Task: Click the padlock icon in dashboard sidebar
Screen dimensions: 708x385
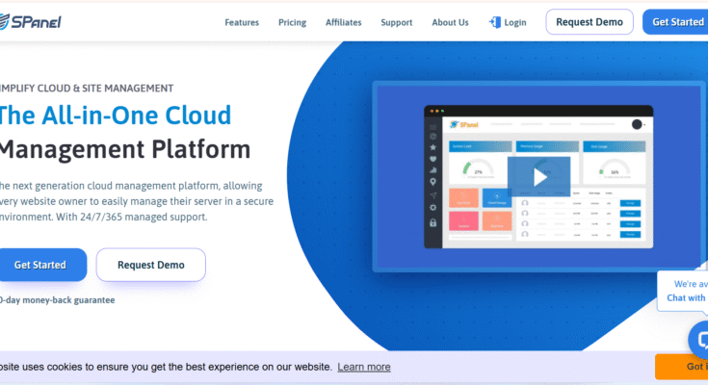Action: pos(433,222)
